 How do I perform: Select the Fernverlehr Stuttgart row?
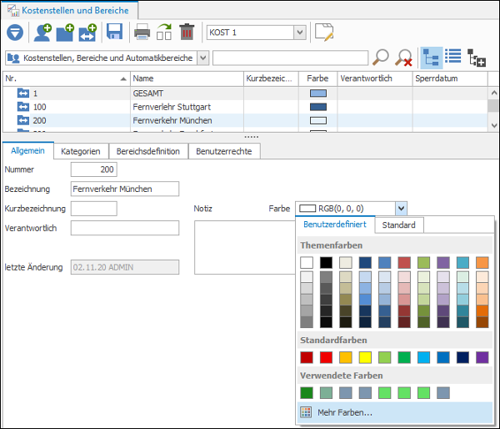point(245,107)
